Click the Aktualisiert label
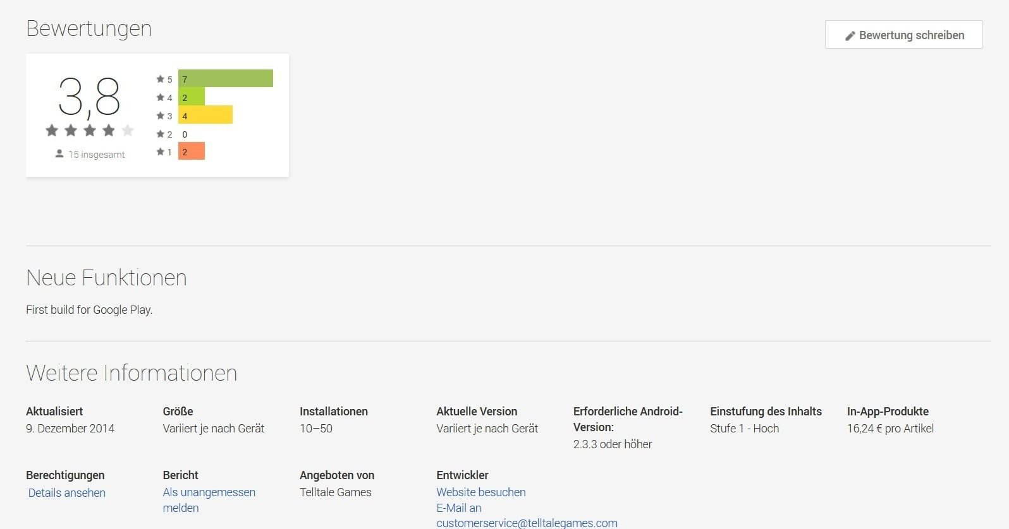This screenshot has height=529, width=1009. click(54, 412)
